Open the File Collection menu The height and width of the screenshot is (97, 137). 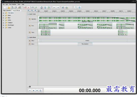tap(12, 4)
